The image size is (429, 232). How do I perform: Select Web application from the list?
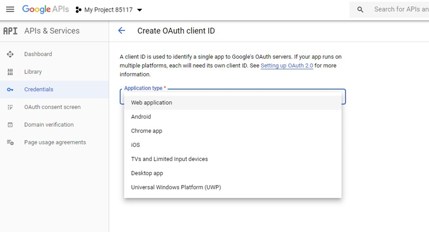coord(151,103)
